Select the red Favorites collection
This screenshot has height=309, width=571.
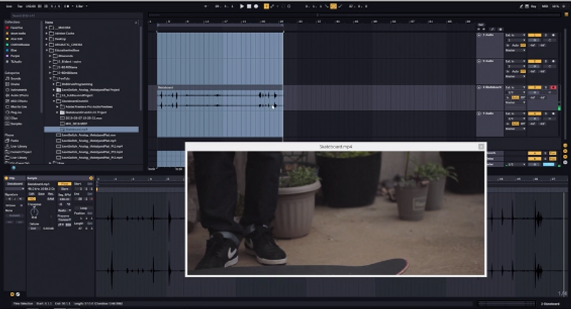[x=14, y=28]
